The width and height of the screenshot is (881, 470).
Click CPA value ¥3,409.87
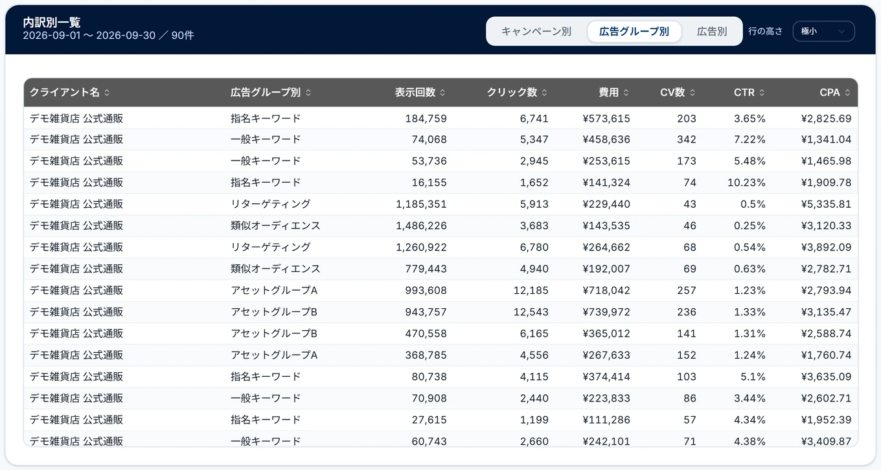pos(826,441)
